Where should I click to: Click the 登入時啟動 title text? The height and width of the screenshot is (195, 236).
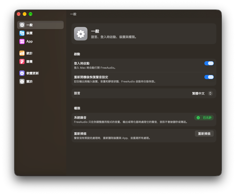82,63
